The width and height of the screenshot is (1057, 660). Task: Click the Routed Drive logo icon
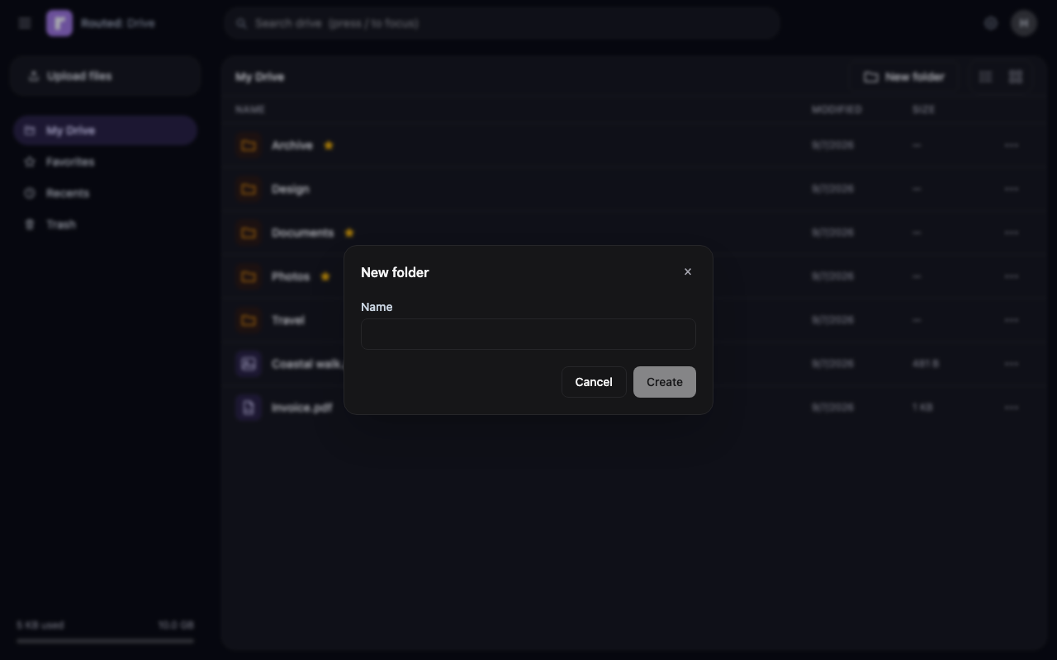pos(59,23)
